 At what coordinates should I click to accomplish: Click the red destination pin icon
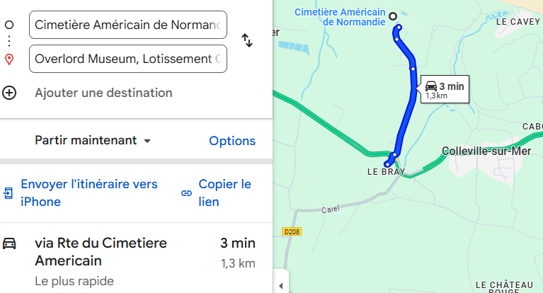tap(9, 59)
